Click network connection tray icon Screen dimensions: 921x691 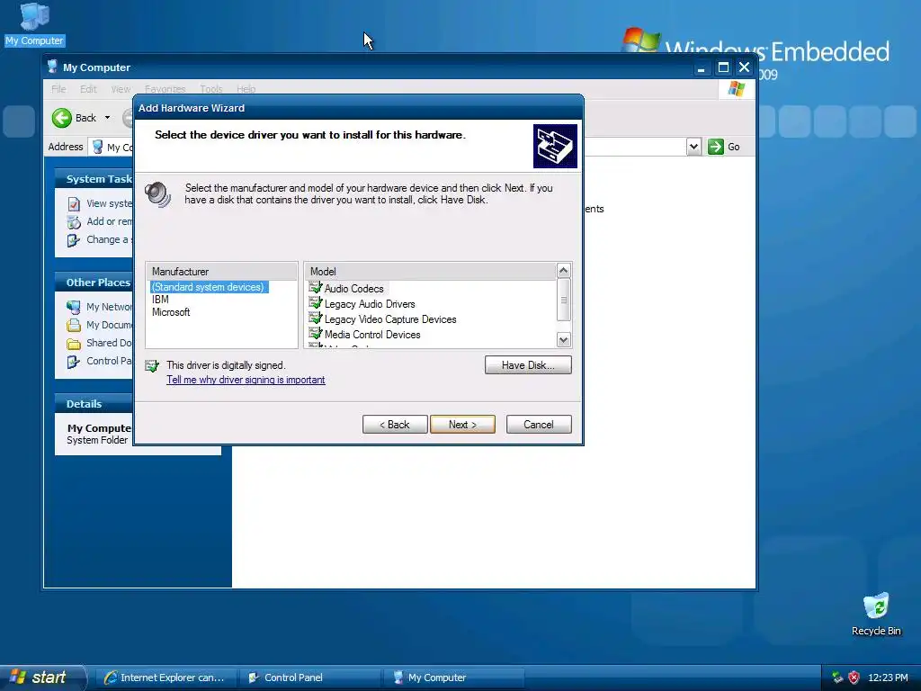[x=837, y=678]
